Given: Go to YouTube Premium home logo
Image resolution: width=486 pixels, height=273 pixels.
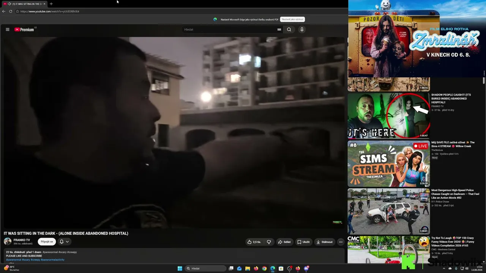Looking at the screenshot, I should point(25,30).
